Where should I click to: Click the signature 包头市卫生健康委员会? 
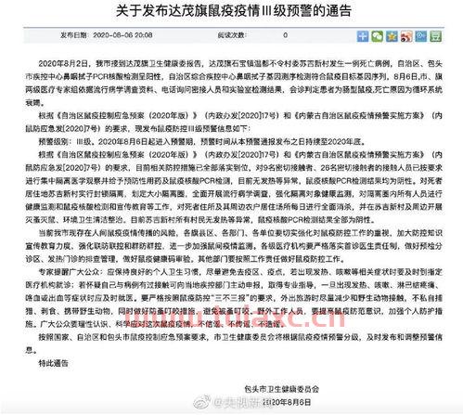281,389
